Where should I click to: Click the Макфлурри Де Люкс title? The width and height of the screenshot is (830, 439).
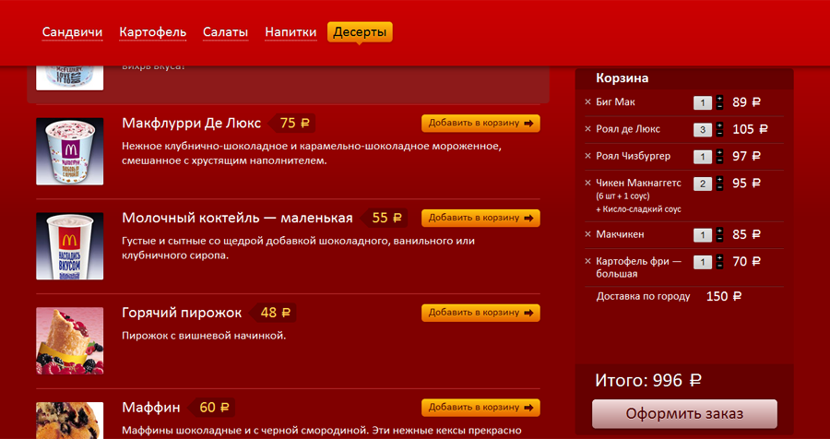pyautogui.click(x=192, y=124)
